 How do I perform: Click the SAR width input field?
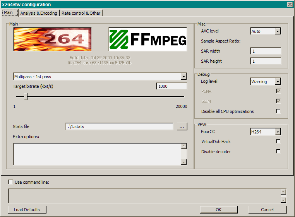[x=266, y=51]
